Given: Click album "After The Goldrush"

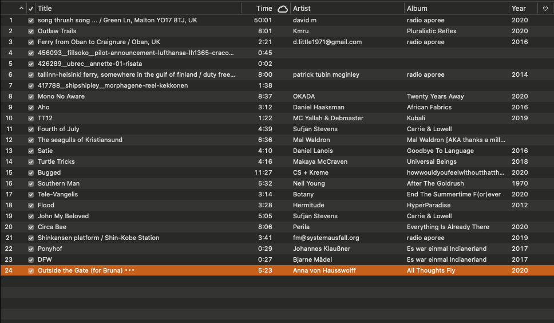Looking at the screenshot, I should pos(436,184).
